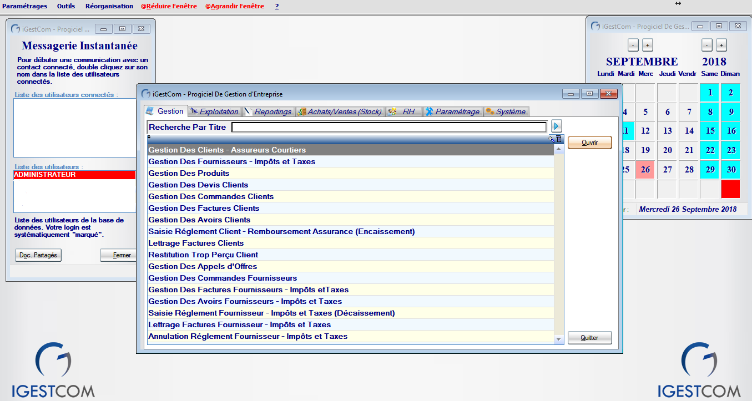Image resolution: width=752 pixels, height=401 pixels.
Task: Open the Exploitation tab
Action: click(x=214, y=111)
